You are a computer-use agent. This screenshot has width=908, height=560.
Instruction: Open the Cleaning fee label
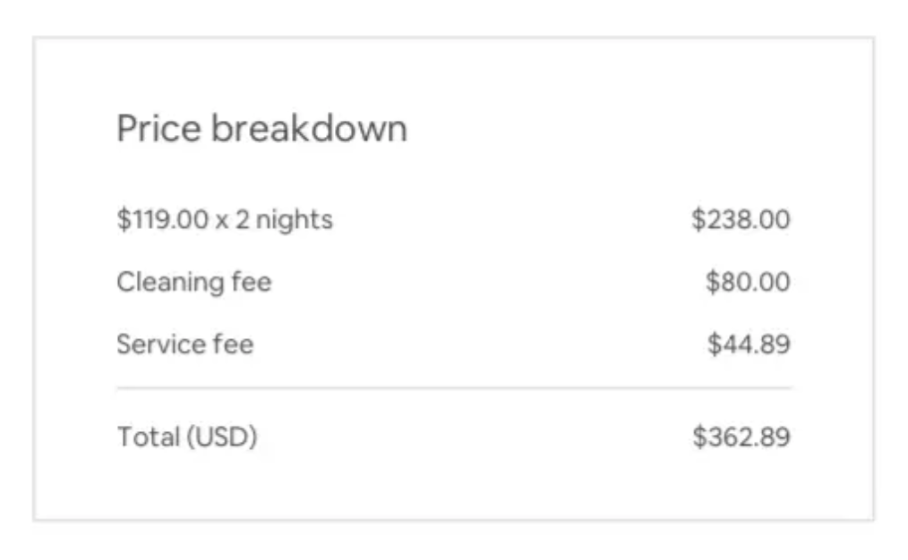[194, 283]
